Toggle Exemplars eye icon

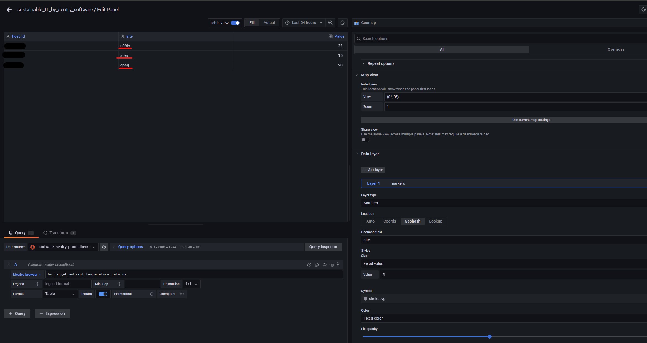click(182, 294)
